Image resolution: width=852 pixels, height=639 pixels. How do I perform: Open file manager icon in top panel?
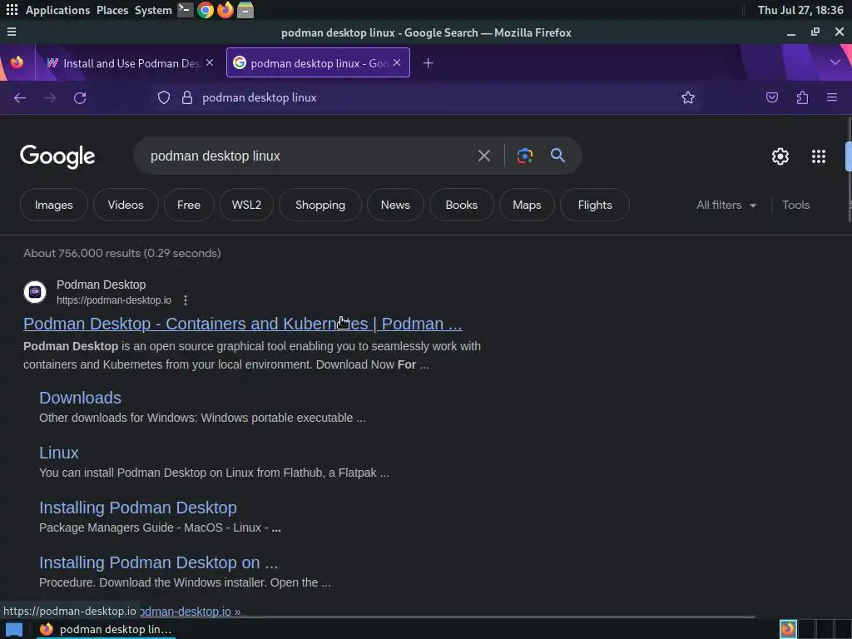(x=245, y=10)
